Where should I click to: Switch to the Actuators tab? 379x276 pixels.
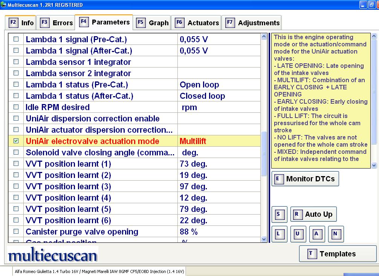tap(196, 23)
